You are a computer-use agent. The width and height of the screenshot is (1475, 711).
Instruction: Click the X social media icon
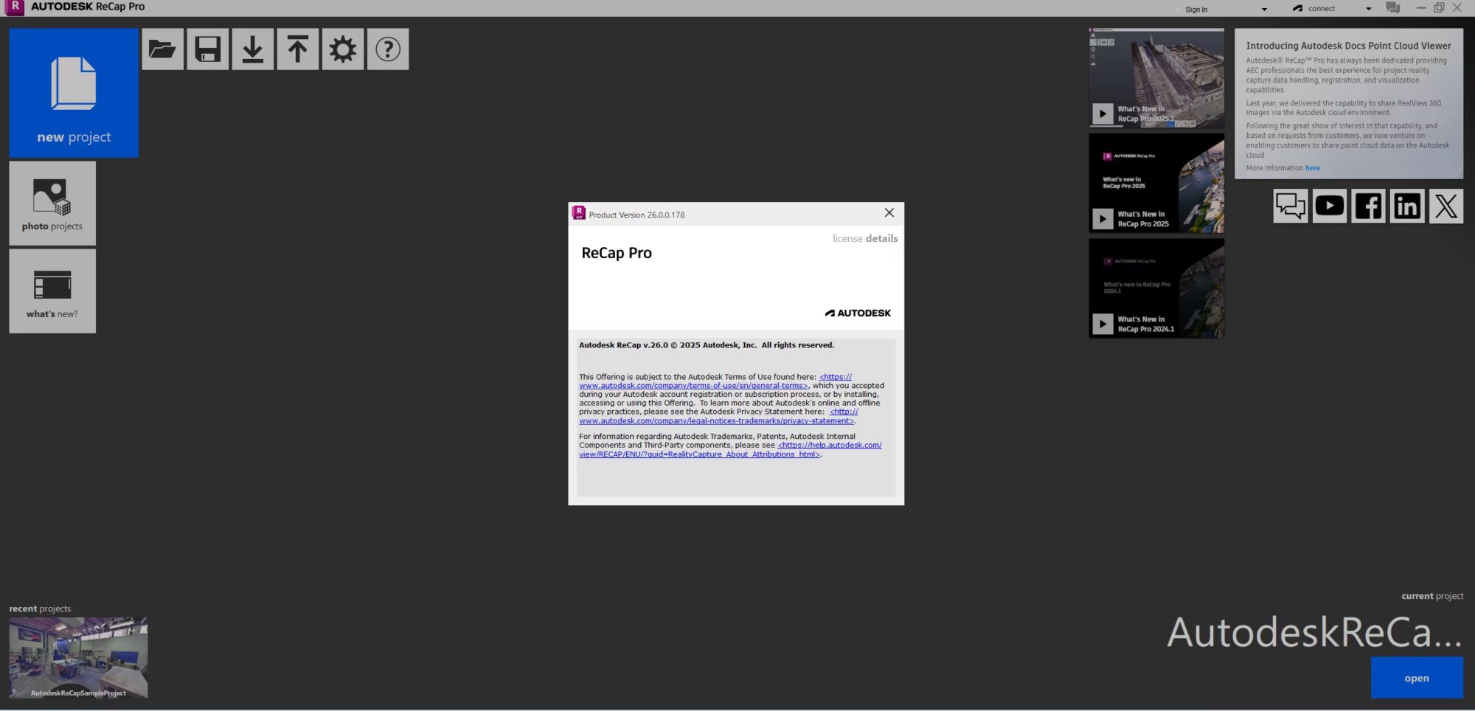click(1446, 205)
